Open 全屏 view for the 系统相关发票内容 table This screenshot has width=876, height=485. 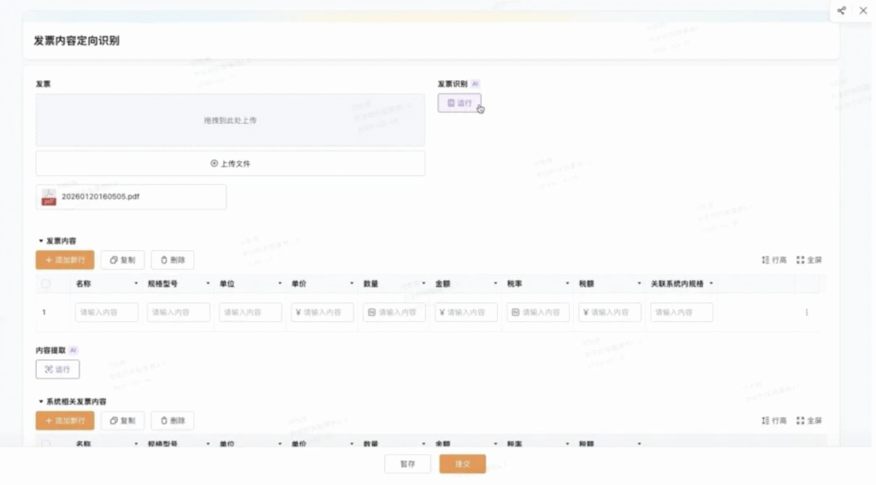(x=809, y=420)
